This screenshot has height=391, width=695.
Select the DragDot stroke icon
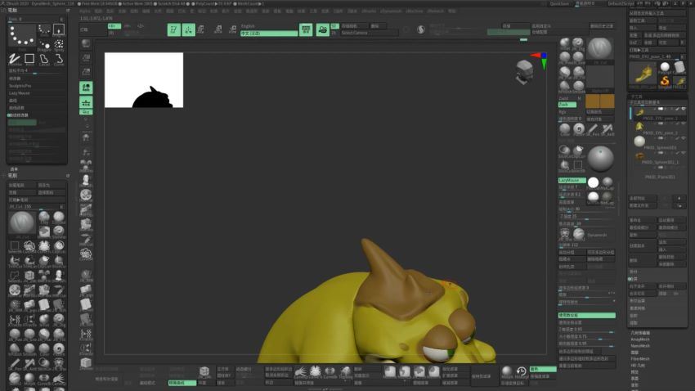tap(44, 44)
